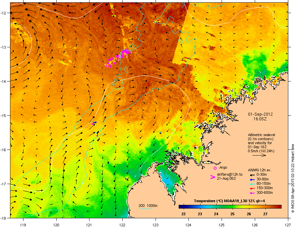Click the dark red end of temperature colorbar
The width and height of the screenshot is (295, 228).
click(x=279, y=207)
